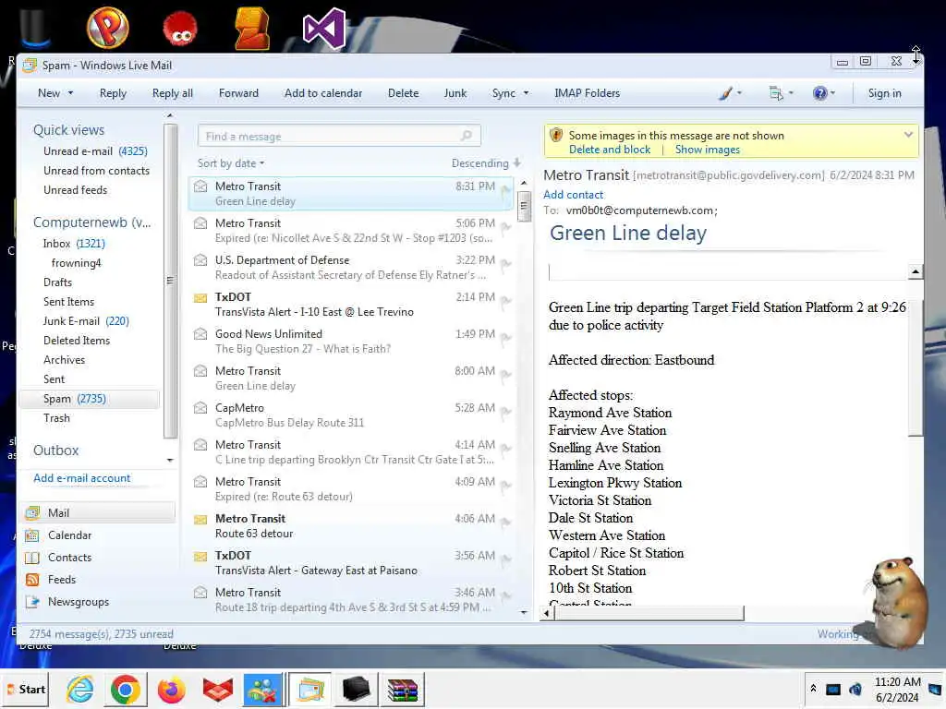Image resolution: width=946 pixels, height=709 pixels.
Task: Click Reply all in the toolbar
Action: point(173,93)
